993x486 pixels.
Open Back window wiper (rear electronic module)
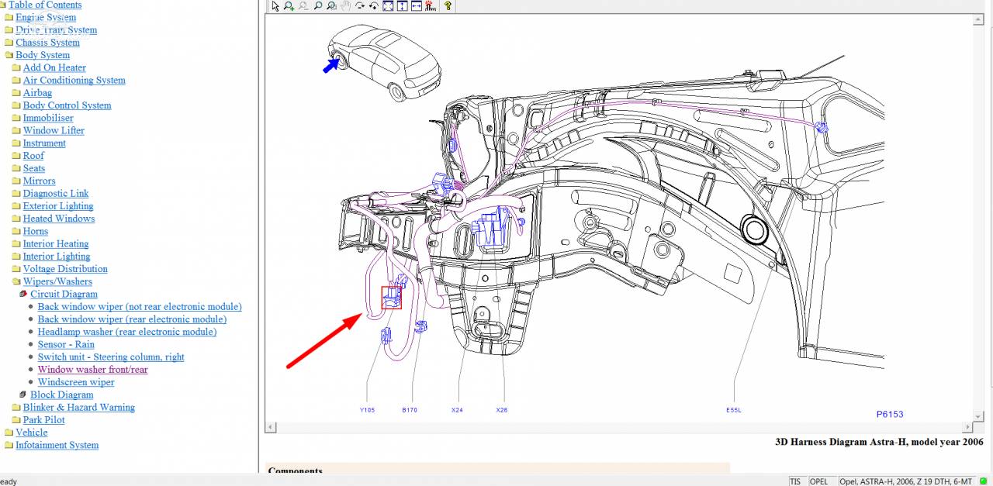click(132, 319)
